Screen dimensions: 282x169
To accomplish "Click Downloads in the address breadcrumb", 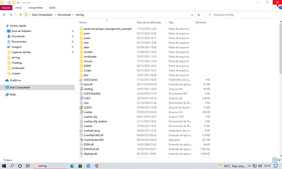I will (x=64, y=14).
